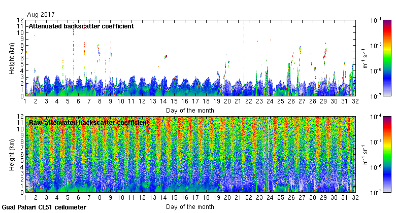Select the Attenuated backscatter coefficient title in the top plot

pos(81,26)
